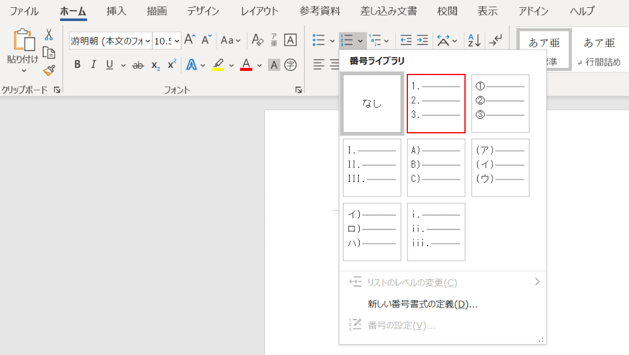
Task: Select the (ア)(イ)(ウ) numbering format
Action: pyautogui.click(x=500, y=168)
